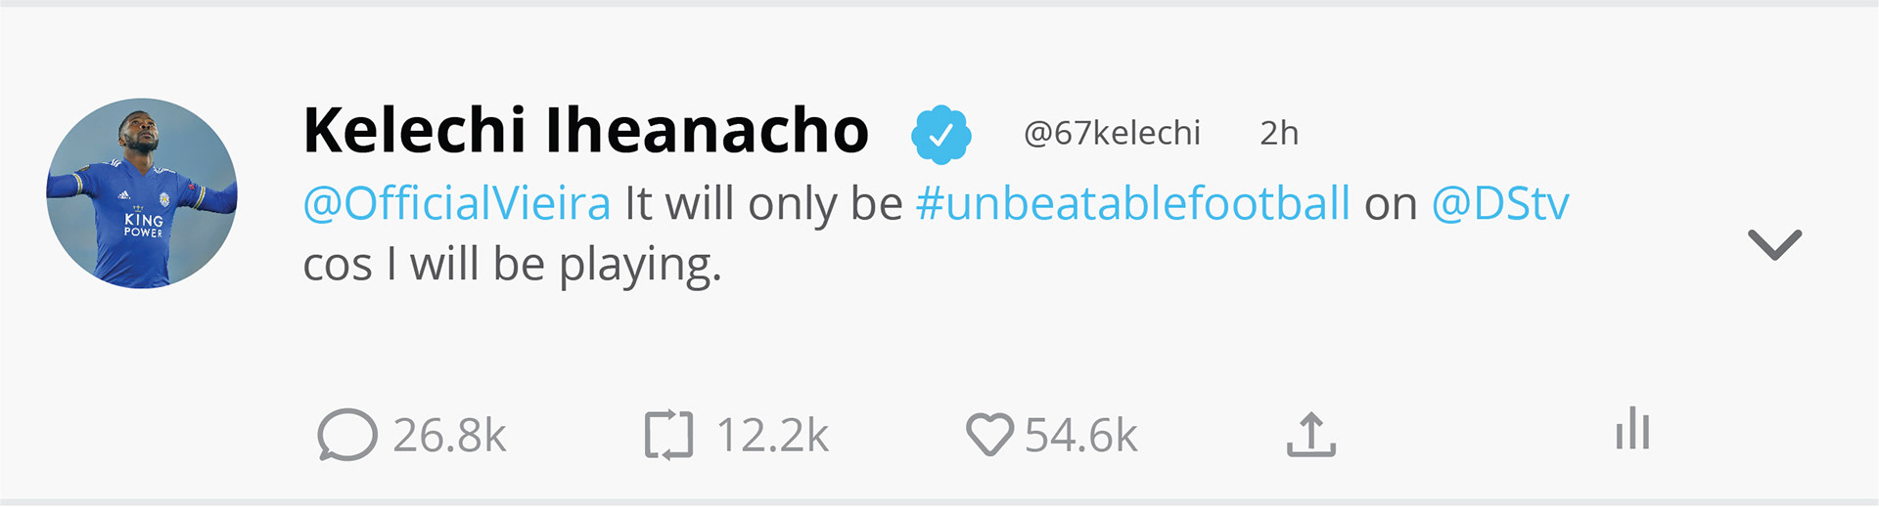
Task: Open the @OfficialVieira mention
Action: click(457, 204)
